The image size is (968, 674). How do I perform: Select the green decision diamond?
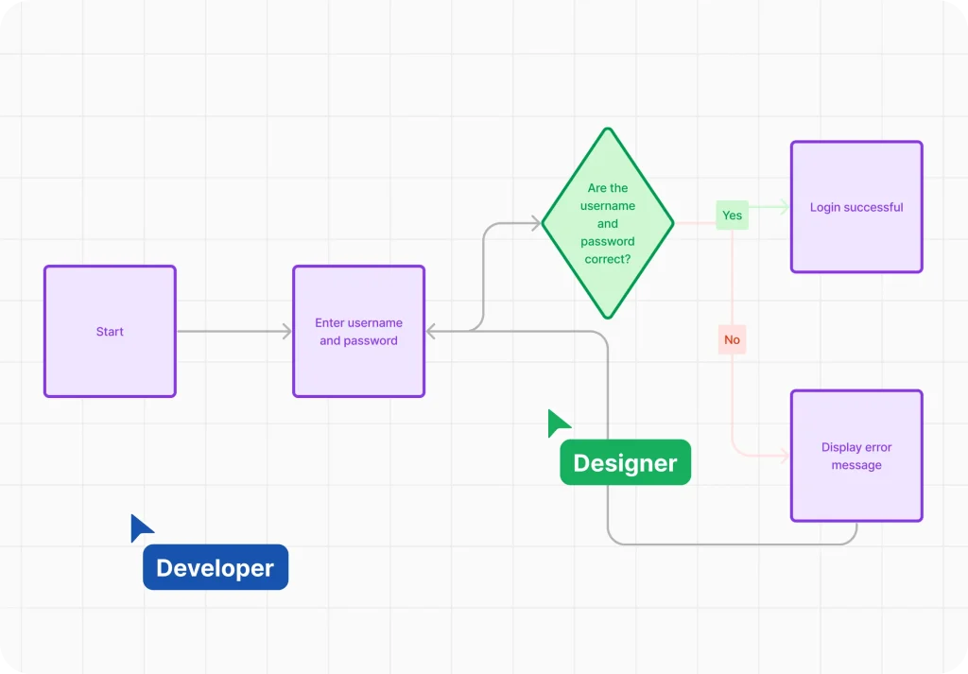(608, 223)
